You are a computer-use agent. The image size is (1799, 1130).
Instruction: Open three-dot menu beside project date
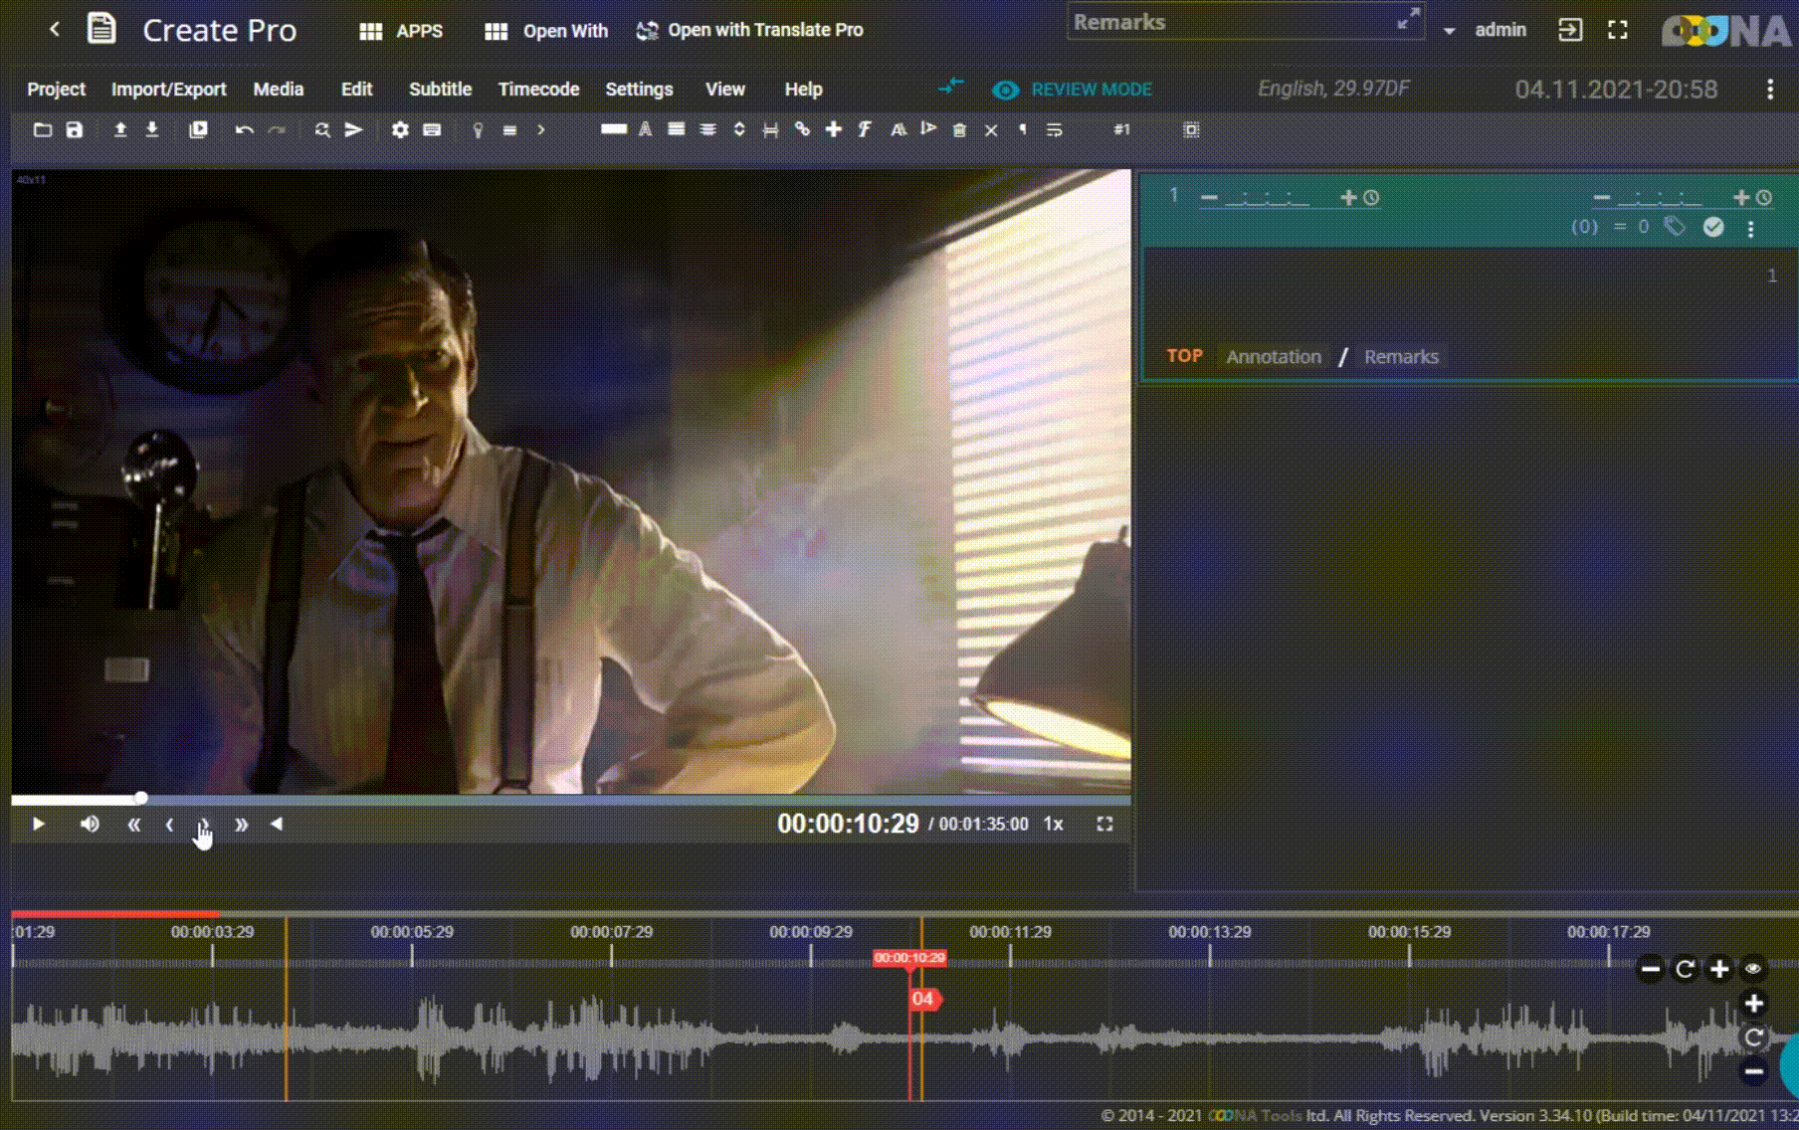tap(1769, 90)
